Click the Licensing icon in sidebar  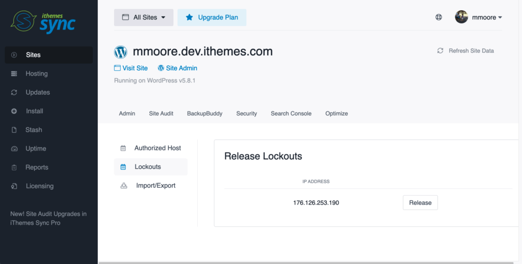[x=14, y=186]
